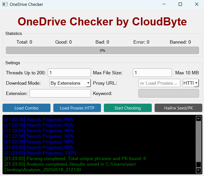Click the Load Combo button
Image resolution: width=204 pixels, height=176 pixels.
(x=27, y=108)
